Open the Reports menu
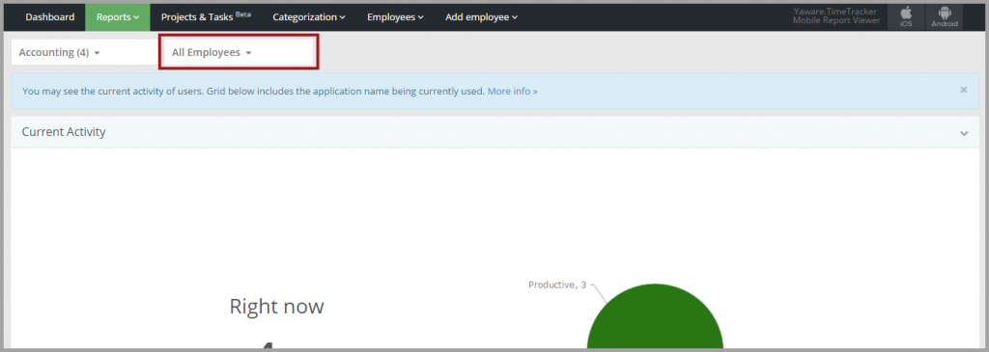The height and width of the screenshot is (352, 989). [118, 17]
